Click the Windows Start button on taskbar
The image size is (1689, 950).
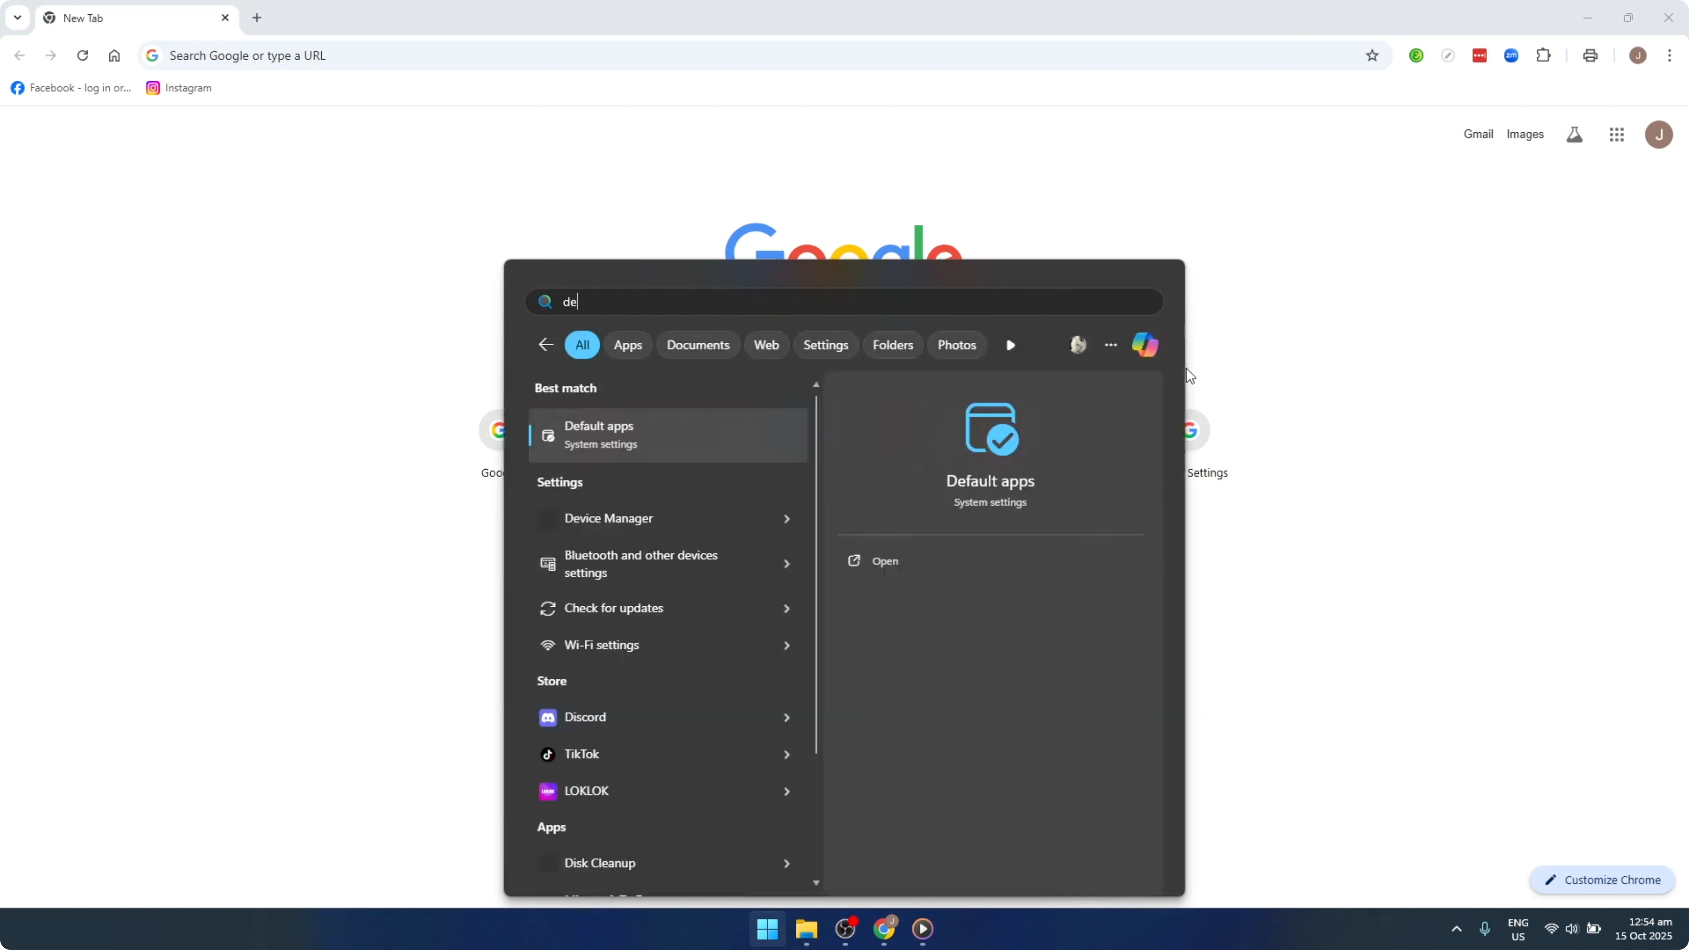tap(767, 929)
